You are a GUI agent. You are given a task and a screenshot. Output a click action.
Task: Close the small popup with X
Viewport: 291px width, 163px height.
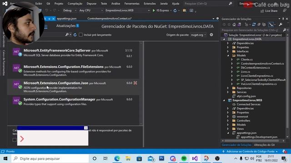(86, 128)
